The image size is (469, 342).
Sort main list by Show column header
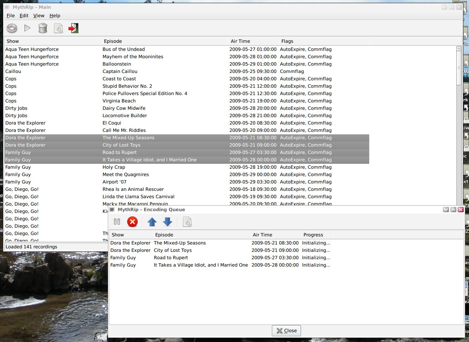(x=53, y=41)
